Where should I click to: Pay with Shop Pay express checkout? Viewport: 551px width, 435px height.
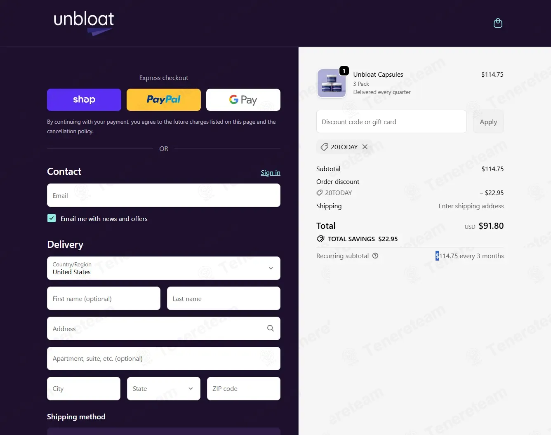[84, 100]
